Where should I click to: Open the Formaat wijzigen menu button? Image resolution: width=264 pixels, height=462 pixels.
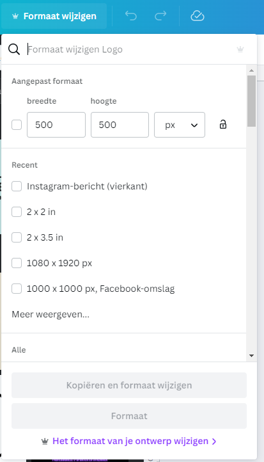[x=54, y=16]
